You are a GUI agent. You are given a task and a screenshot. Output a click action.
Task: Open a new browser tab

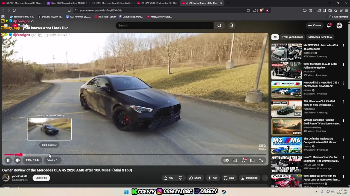pyautogui.click(x=228, y=3)
